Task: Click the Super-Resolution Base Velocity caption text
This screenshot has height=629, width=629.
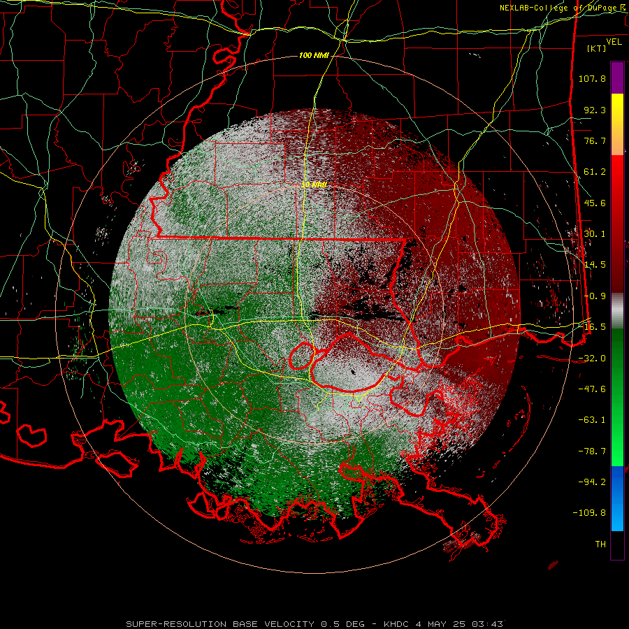Action: [x=314, y=624]
